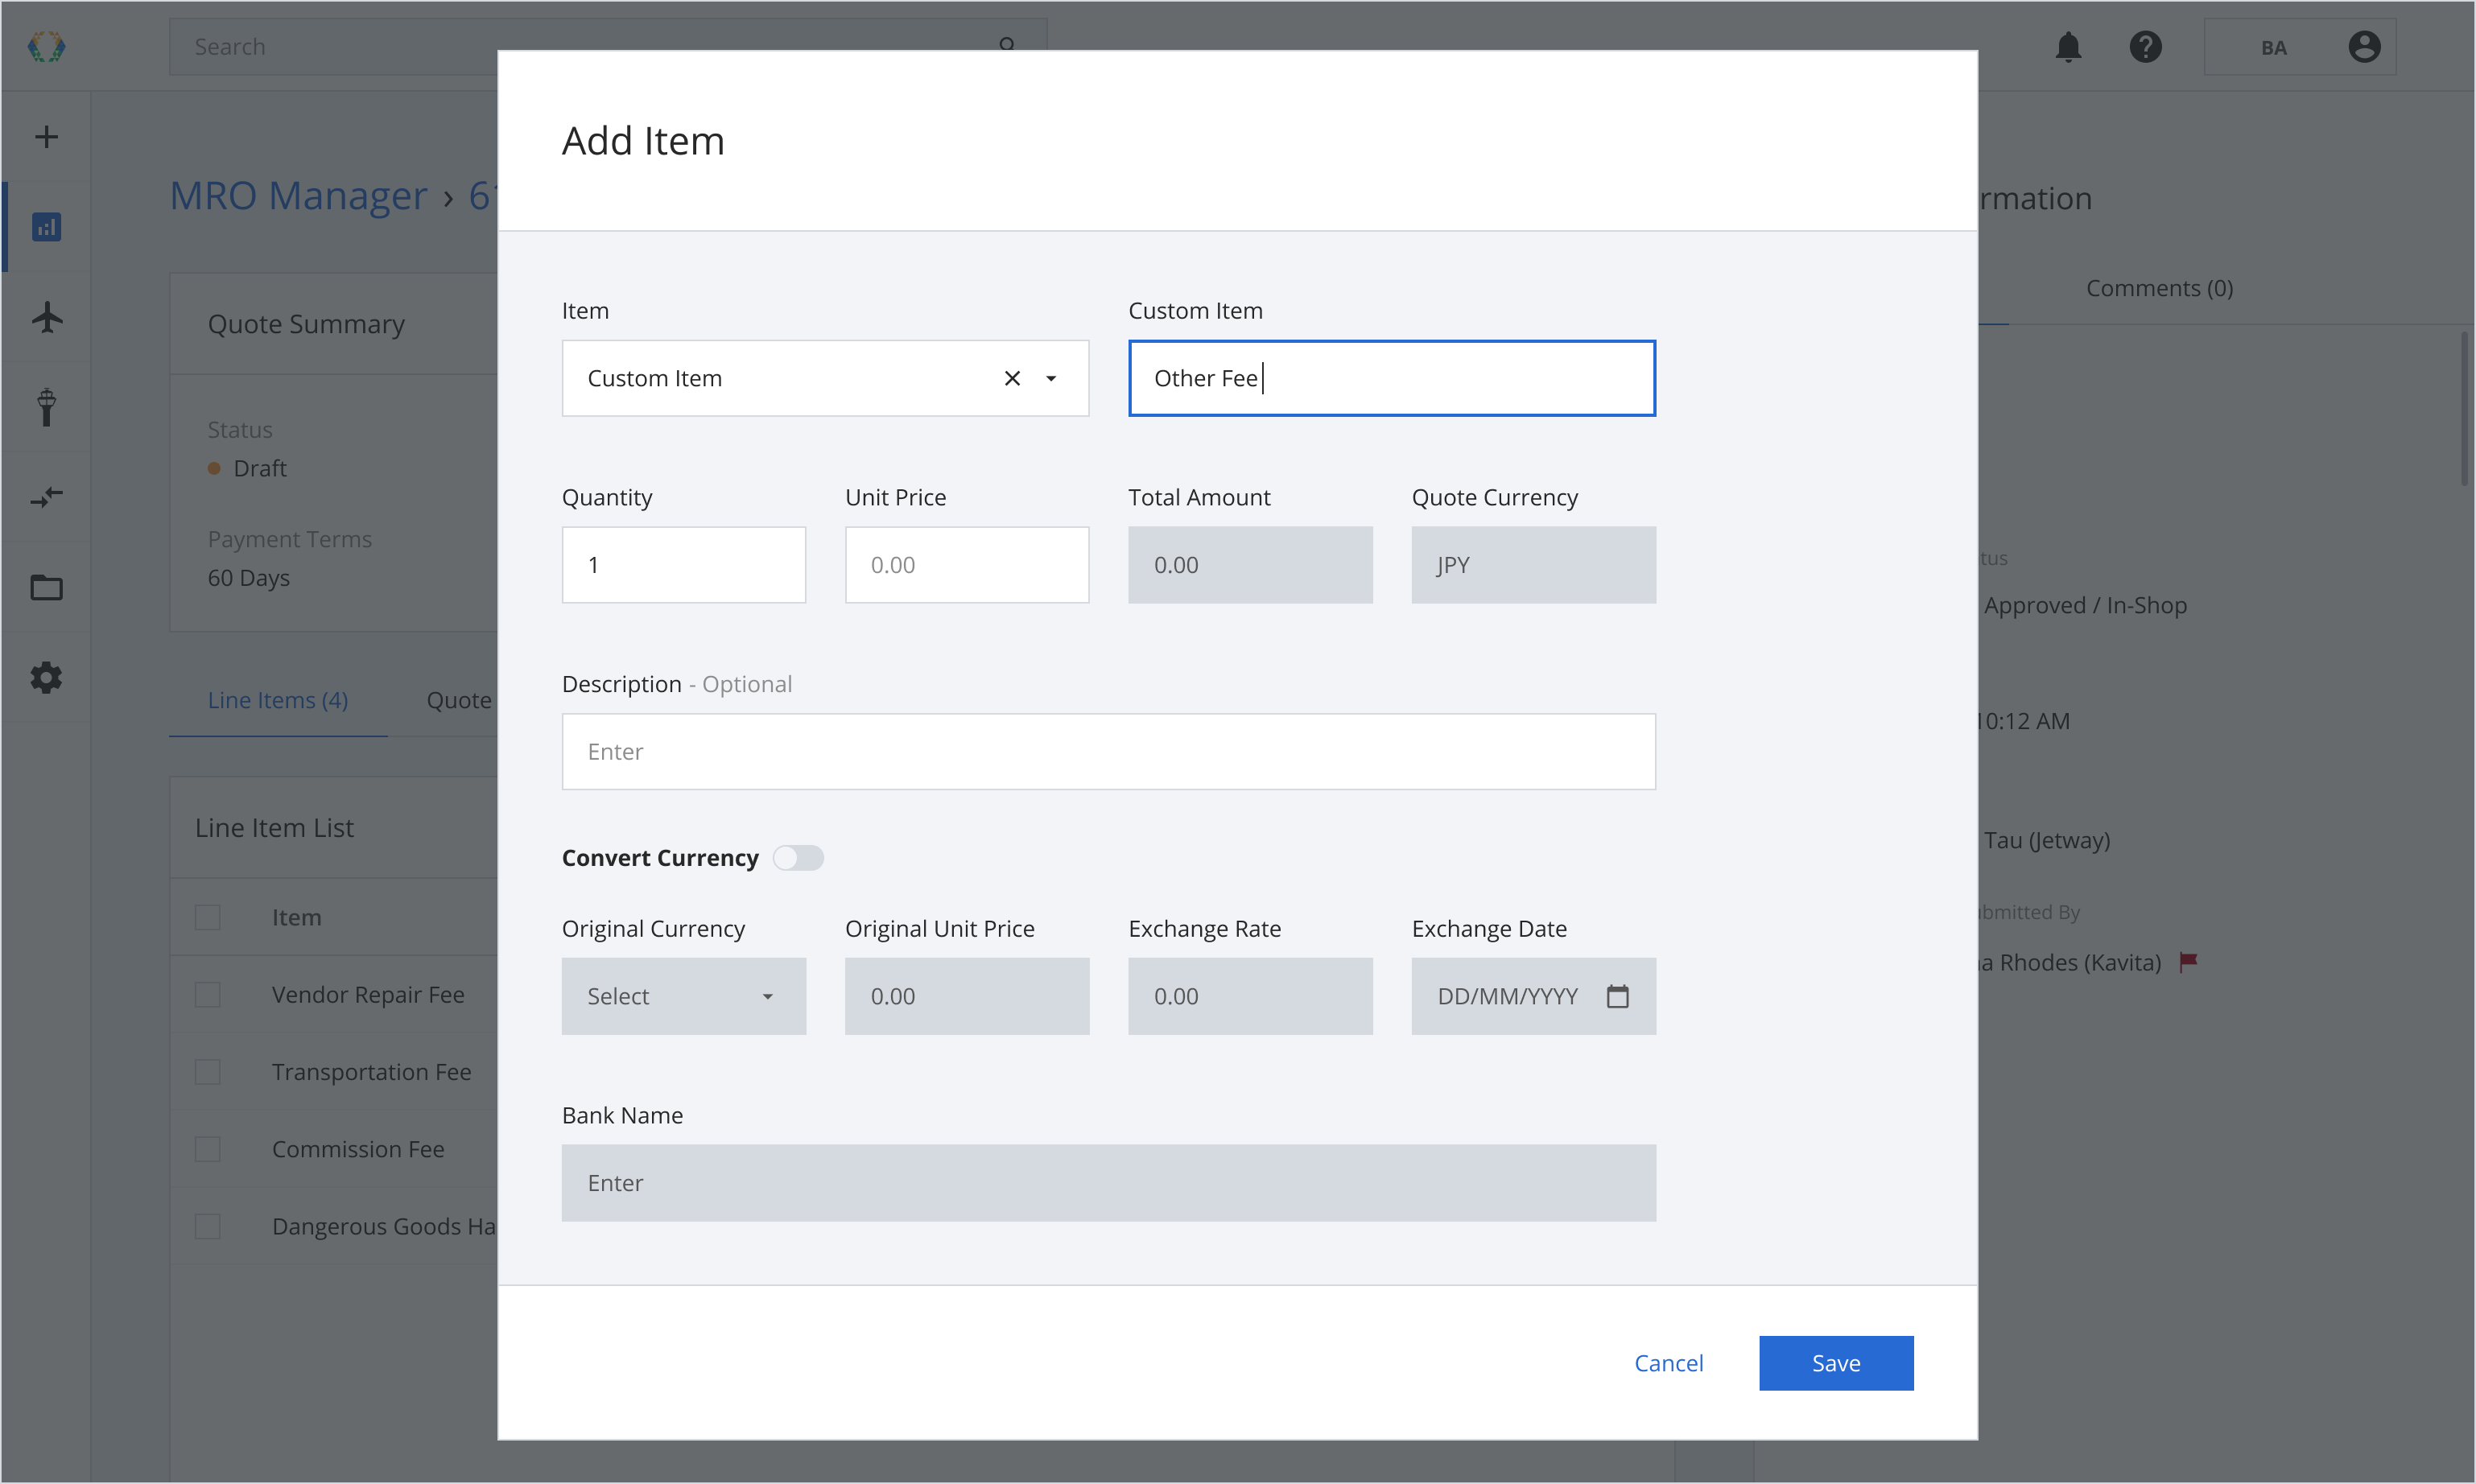Check the header Item select-all checkbox
The width and height of the screenshot is (2476, 1484).
tap(207, 917)
